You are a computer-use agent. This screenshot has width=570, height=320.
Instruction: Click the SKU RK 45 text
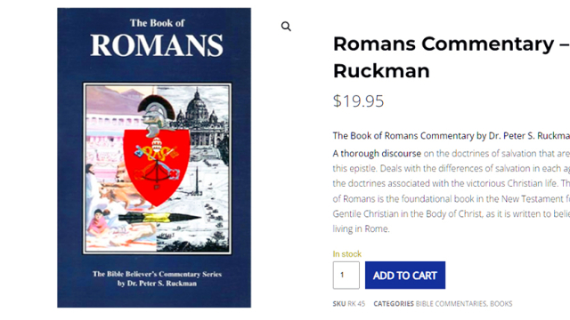click(348, 304)
